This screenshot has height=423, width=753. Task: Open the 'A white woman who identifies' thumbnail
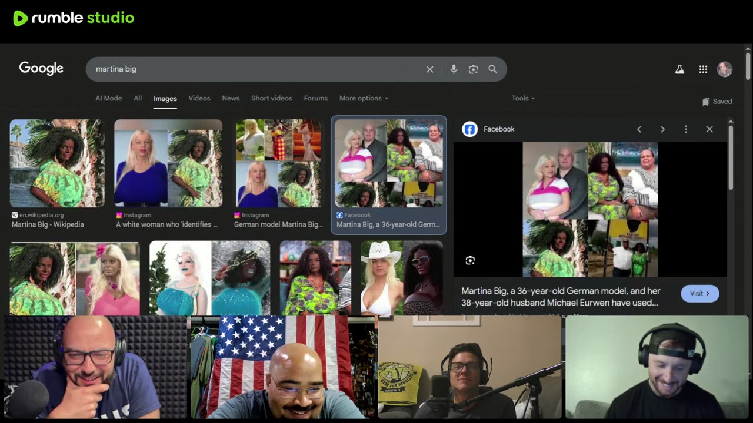(168, 163)
